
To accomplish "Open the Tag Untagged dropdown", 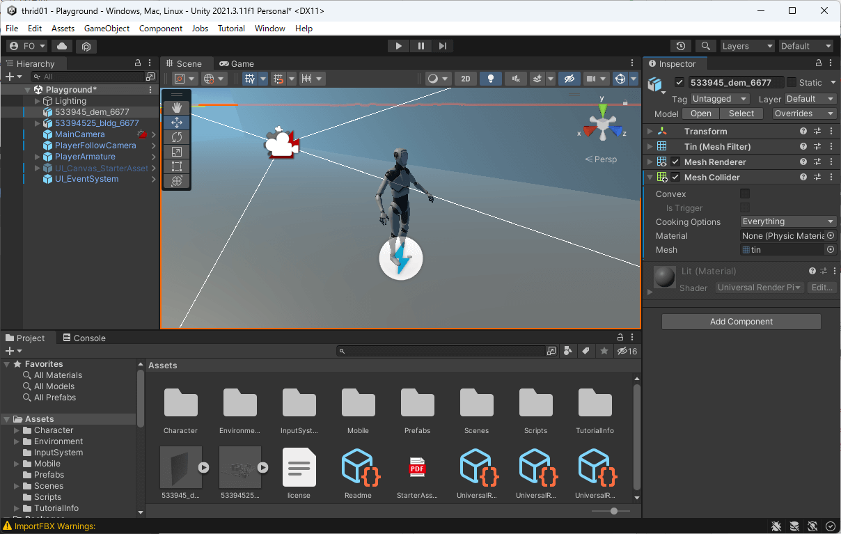I will point(720,99).
